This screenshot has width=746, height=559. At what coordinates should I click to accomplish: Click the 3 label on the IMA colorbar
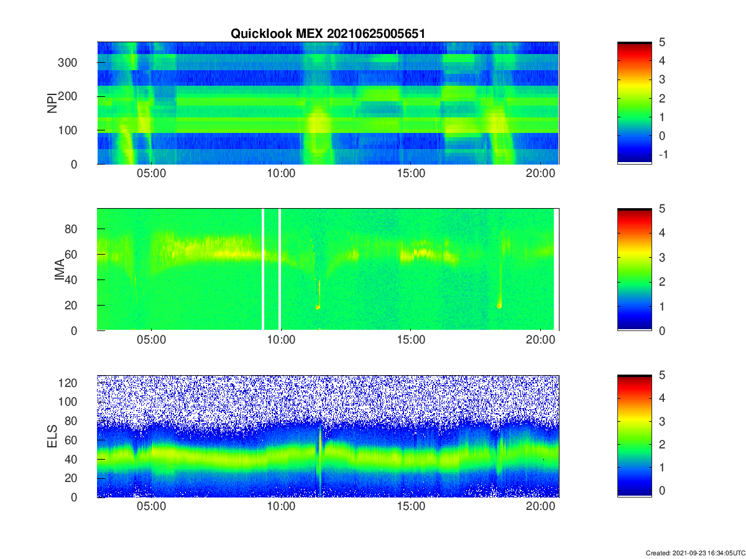[661, 257]
